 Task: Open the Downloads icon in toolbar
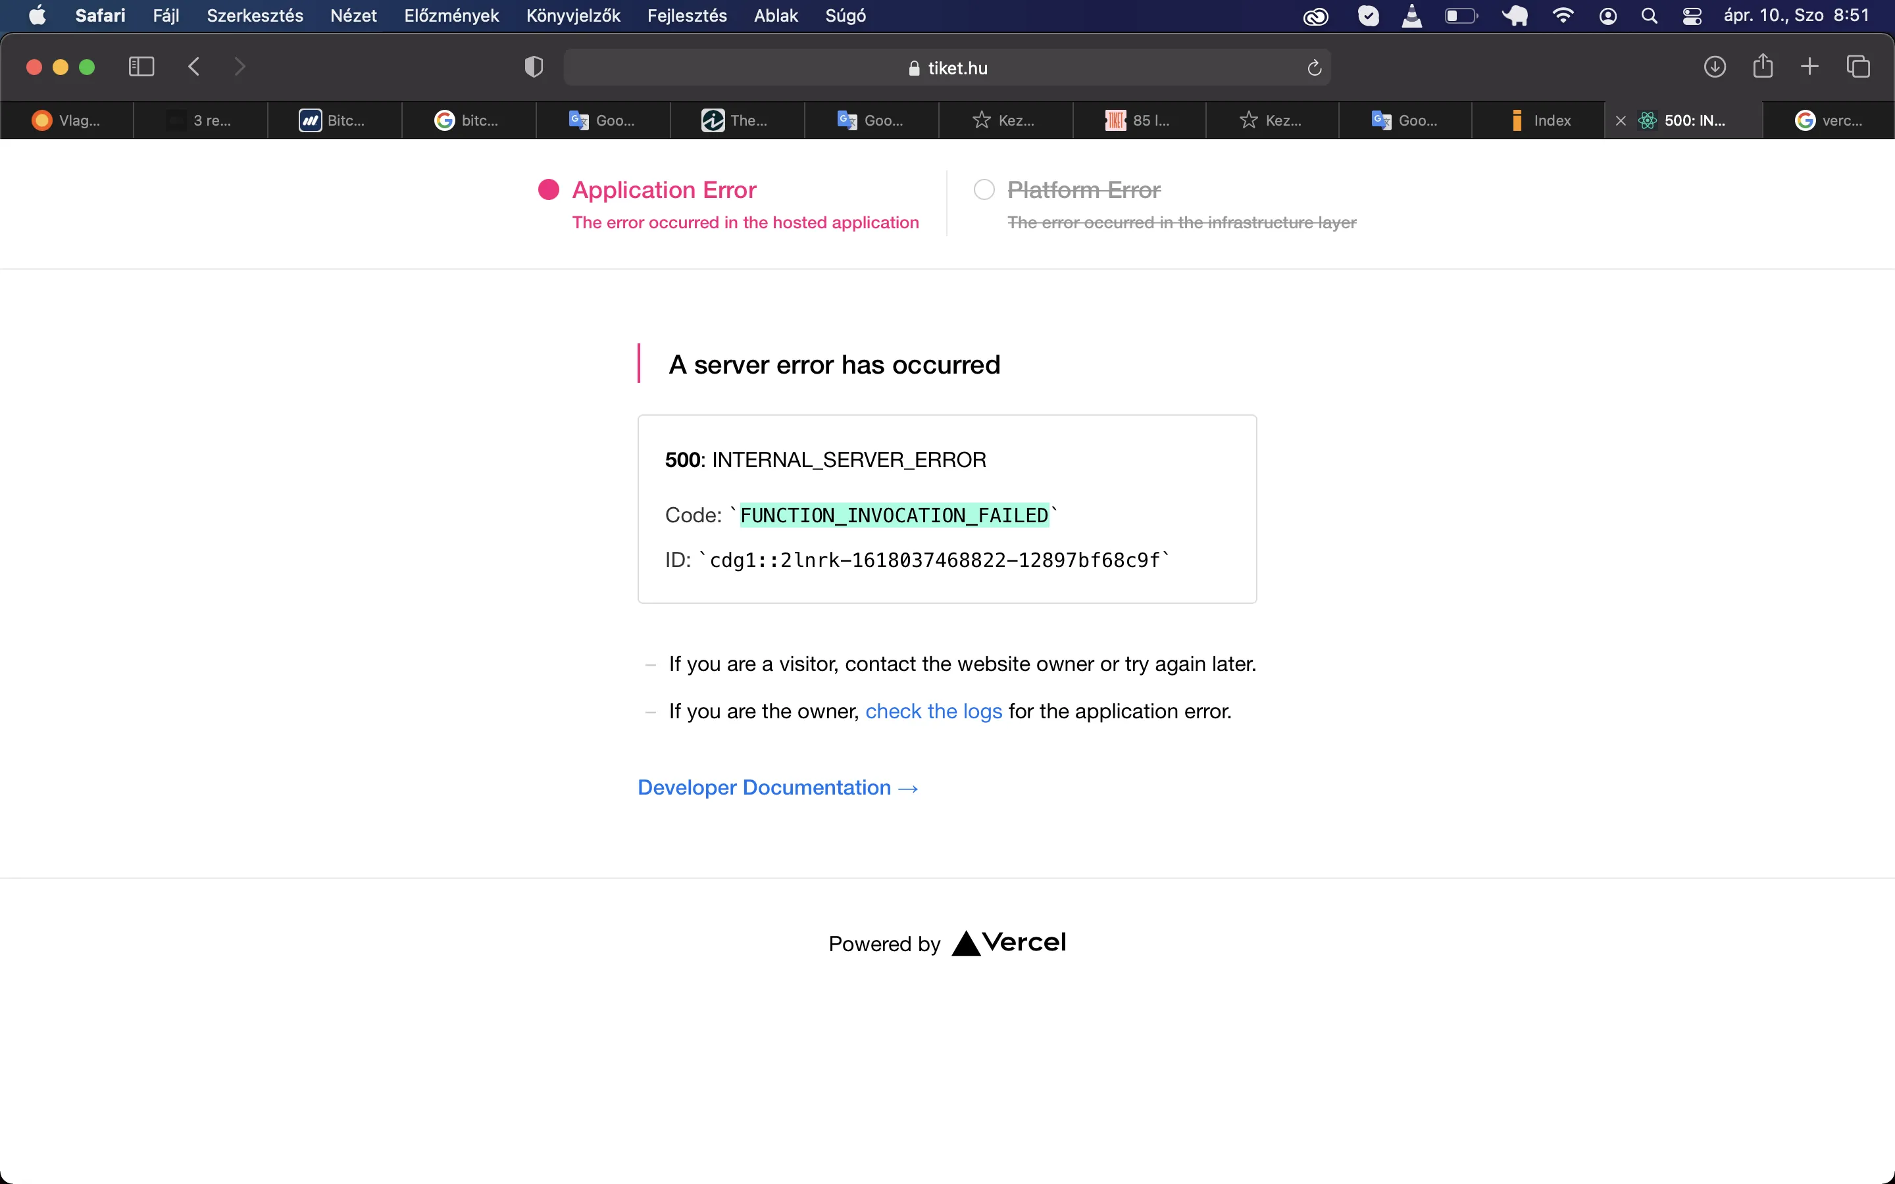pos(1714,66)
